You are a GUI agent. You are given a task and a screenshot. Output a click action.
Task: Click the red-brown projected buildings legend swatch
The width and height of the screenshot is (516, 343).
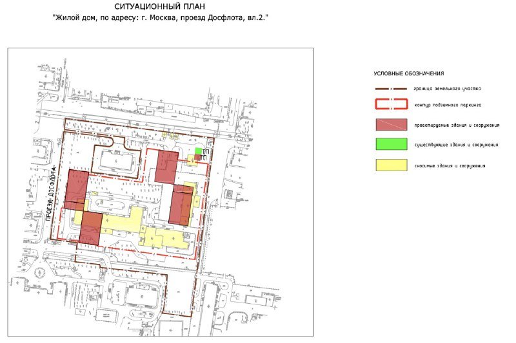pyautogui.click(x=392, y=125)
